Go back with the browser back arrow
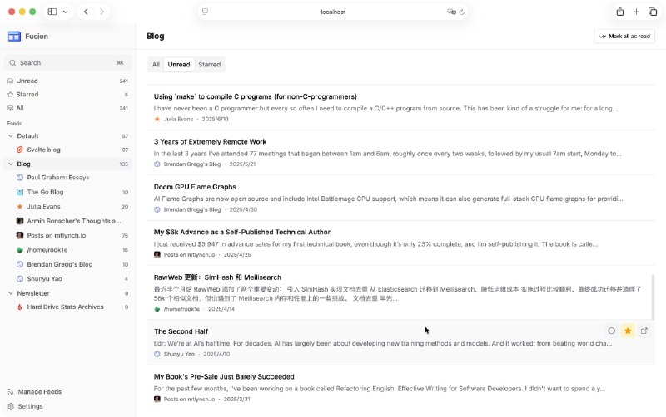The width and height of the screenshot is (666, 417). [86, 12]
